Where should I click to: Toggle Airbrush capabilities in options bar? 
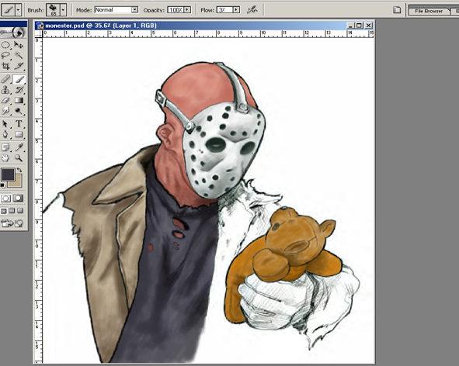pyautogui.click(x=252, y=10)
